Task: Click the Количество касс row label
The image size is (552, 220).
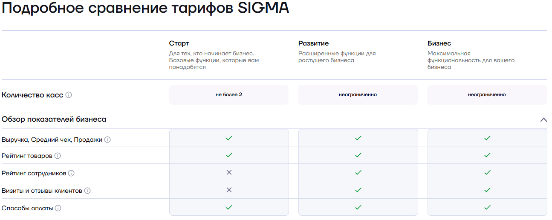Action: (32, 95)
